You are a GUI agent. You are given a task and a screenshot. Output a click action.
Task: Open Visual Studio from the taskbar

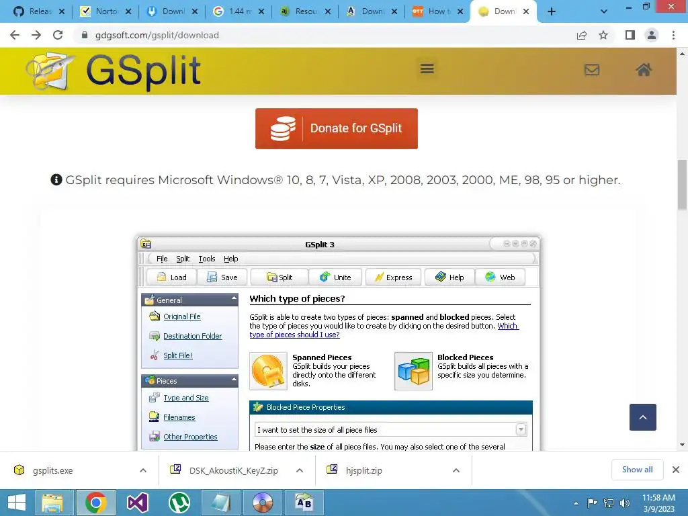[x=137, y=503]
